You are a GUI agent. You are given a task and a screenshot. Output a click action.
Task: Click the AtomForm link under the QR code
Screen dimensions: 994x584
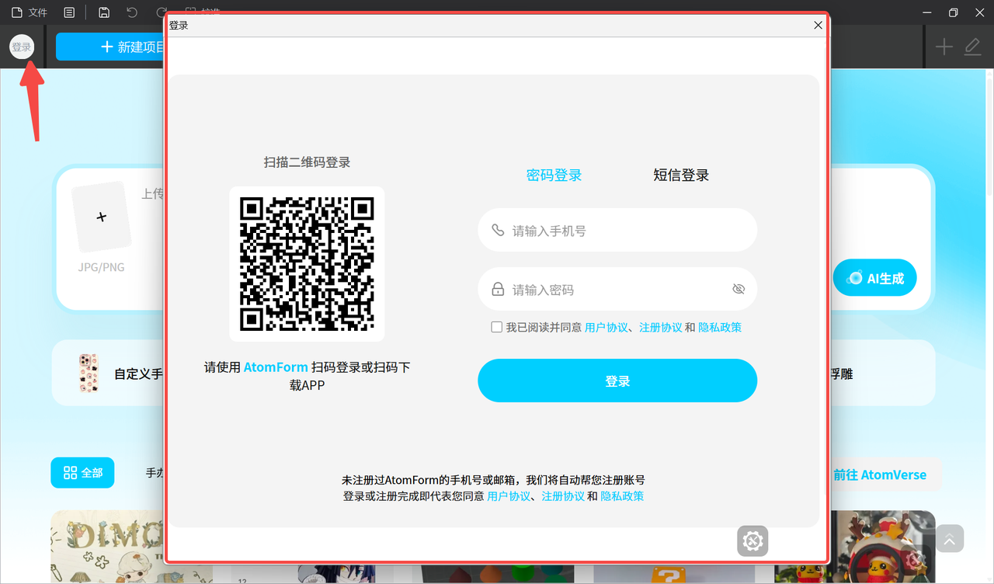point(276,367)
